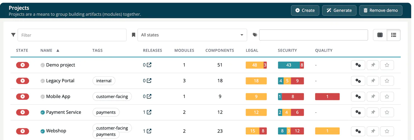Image resolution: width=414 pixels, height=140 pixels.
Task: Click the Create button
Action: (305, 10)
